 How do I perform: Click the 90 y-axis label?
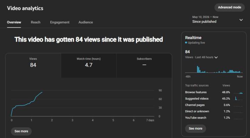coord(160,90)
